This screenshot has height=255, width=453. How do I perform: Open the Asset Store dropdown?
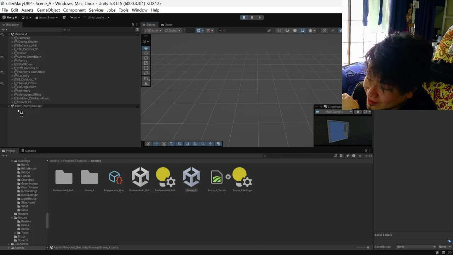tap(46, 17)
